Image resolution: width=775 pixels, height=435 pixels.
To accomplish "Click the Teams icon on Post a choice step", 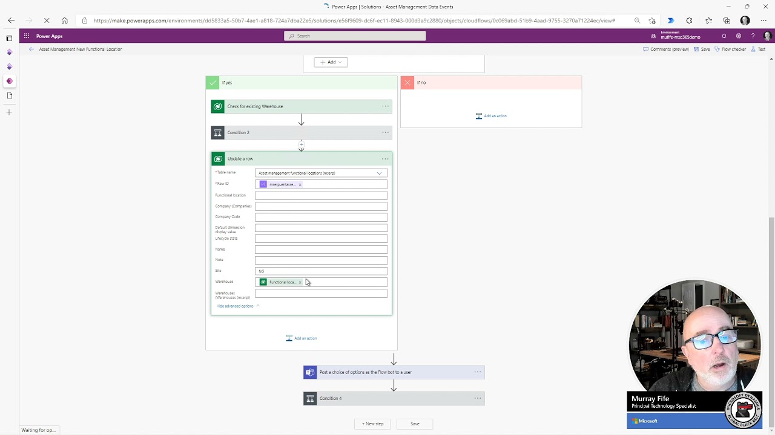I will click(310, 372).
